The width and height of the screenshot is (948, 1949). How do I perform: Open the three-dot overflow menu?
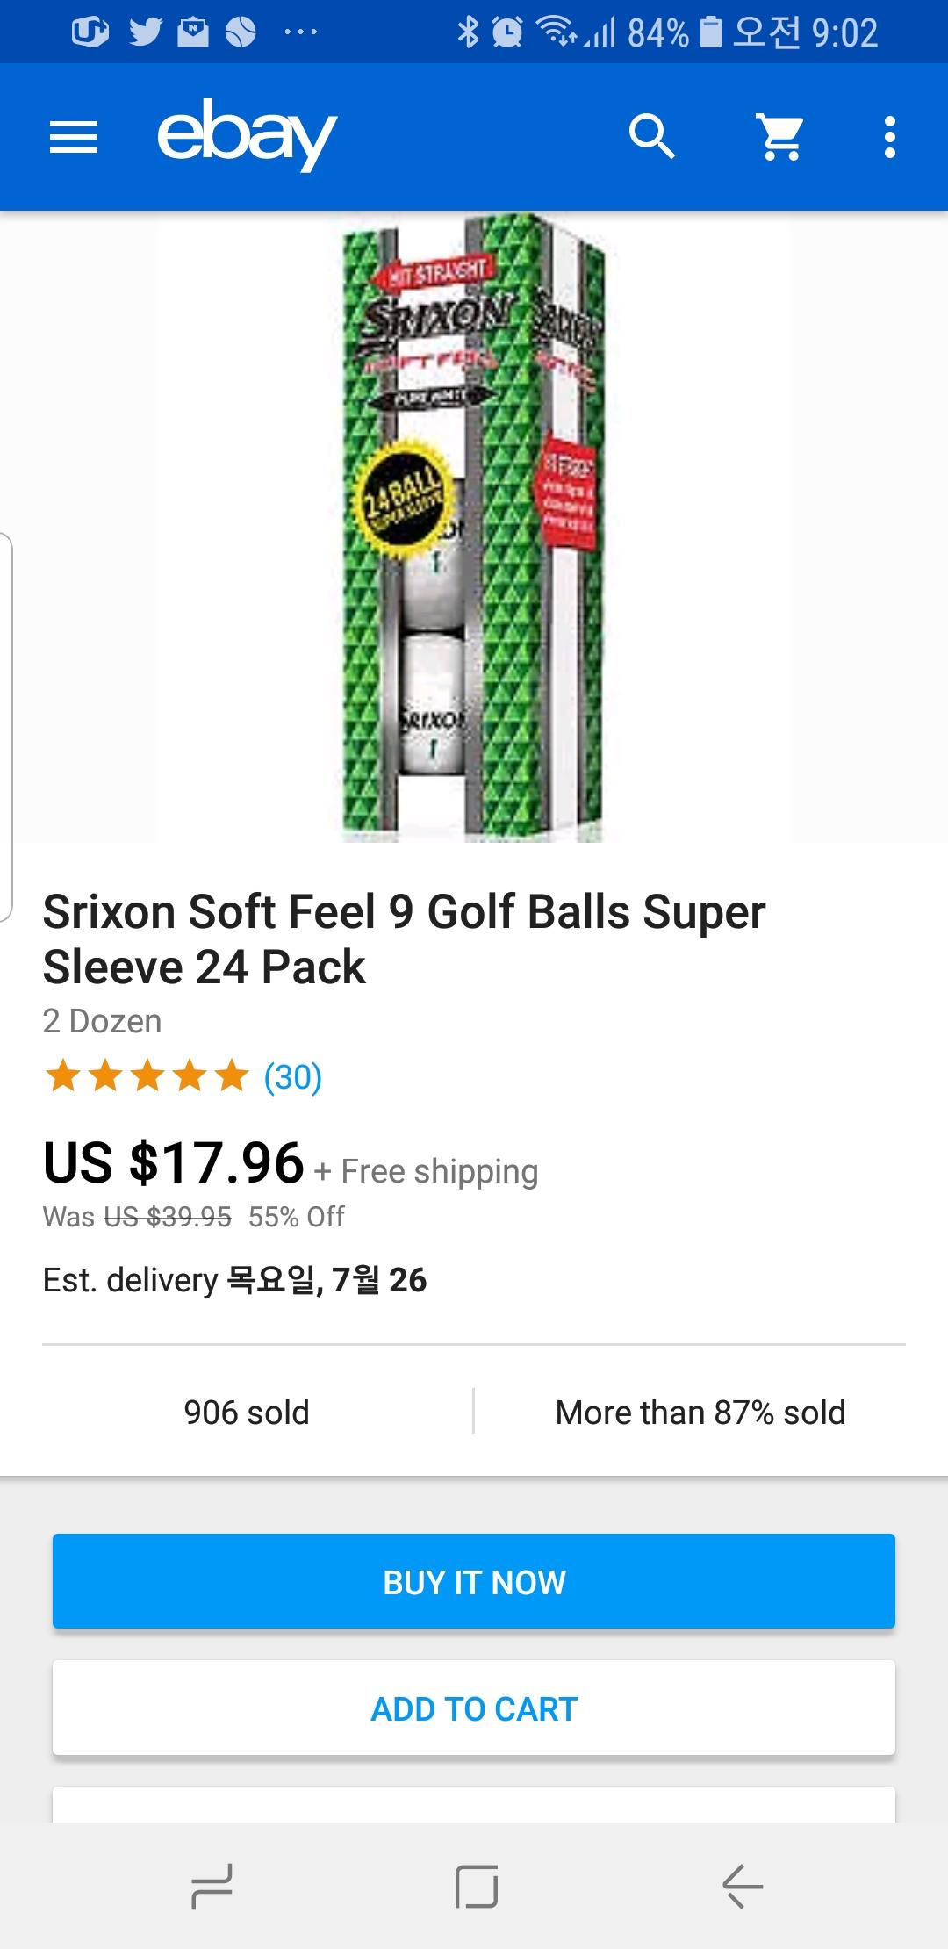(890, 137)
